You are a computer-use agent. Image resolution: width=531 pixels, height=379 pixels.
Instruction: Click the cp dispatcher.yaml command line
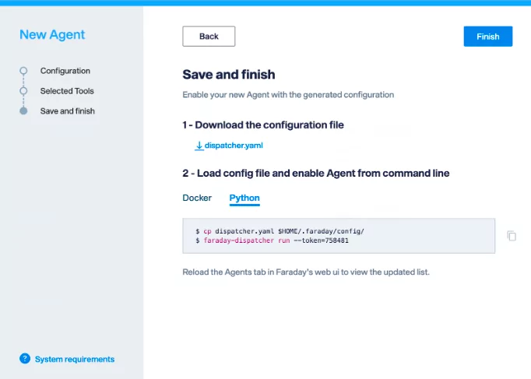coord(280,231)
